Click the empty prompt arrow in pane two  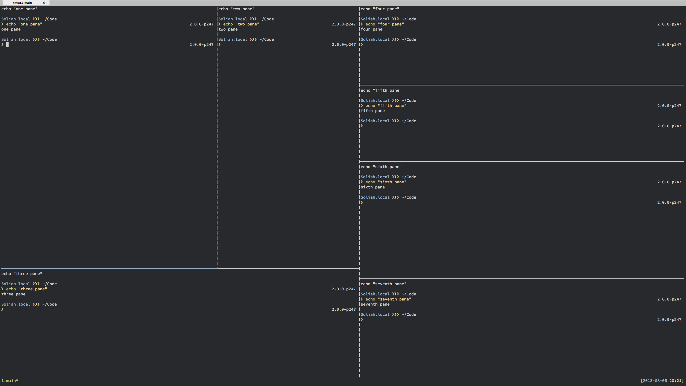point(219,44)
